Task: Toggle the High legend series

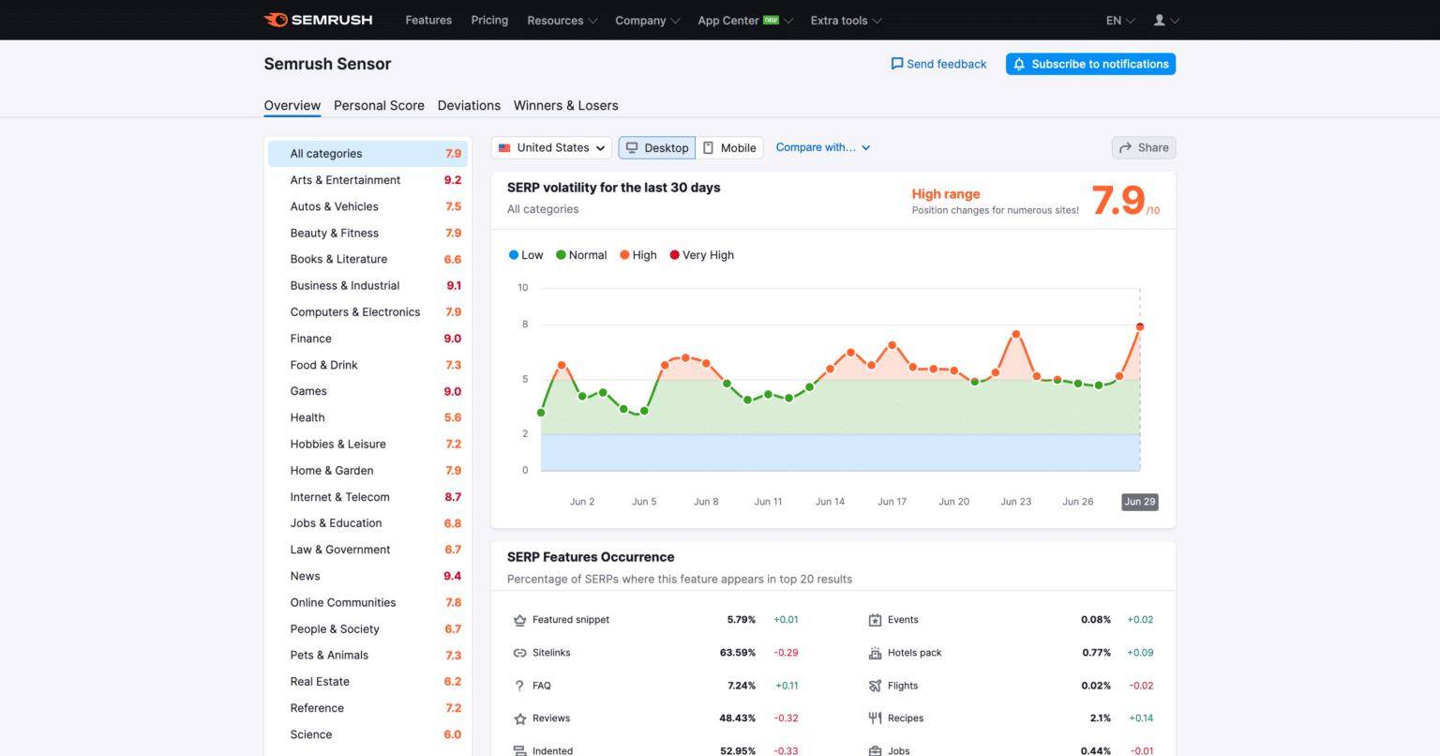Action: (x=637, y=255)
